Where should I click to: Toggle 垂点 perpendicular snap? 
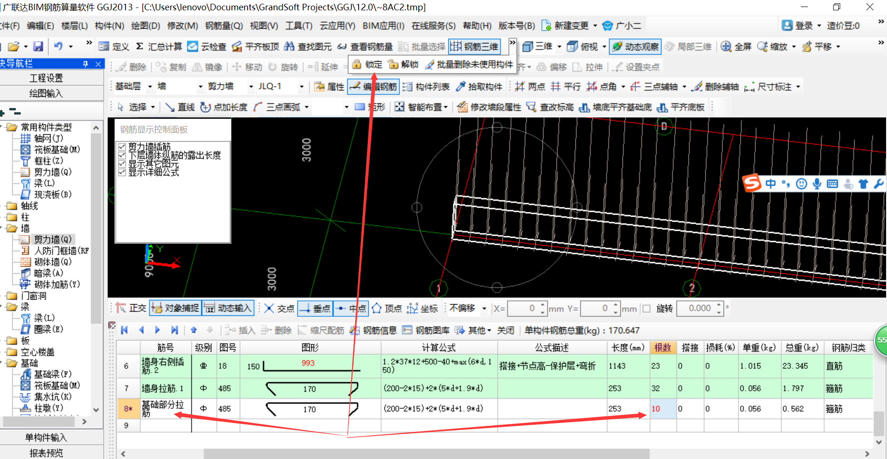(x=315, y=308)
